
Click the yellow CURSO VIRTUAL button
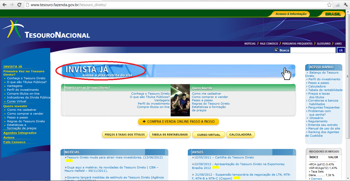click(x=209, y=135)
